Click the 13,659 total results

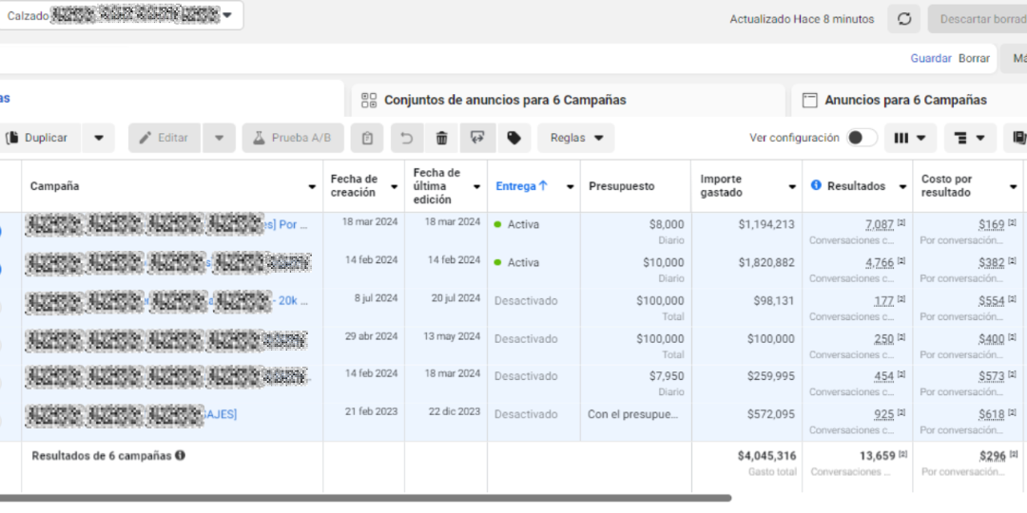pos(877,455)
